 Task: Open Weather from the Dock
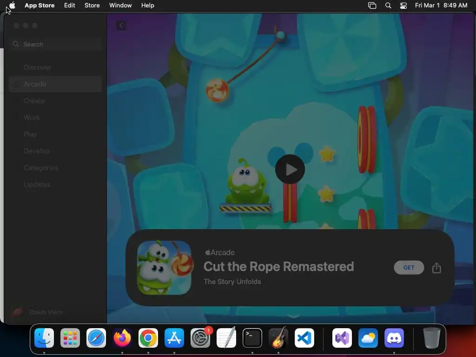tap(368, 338)
